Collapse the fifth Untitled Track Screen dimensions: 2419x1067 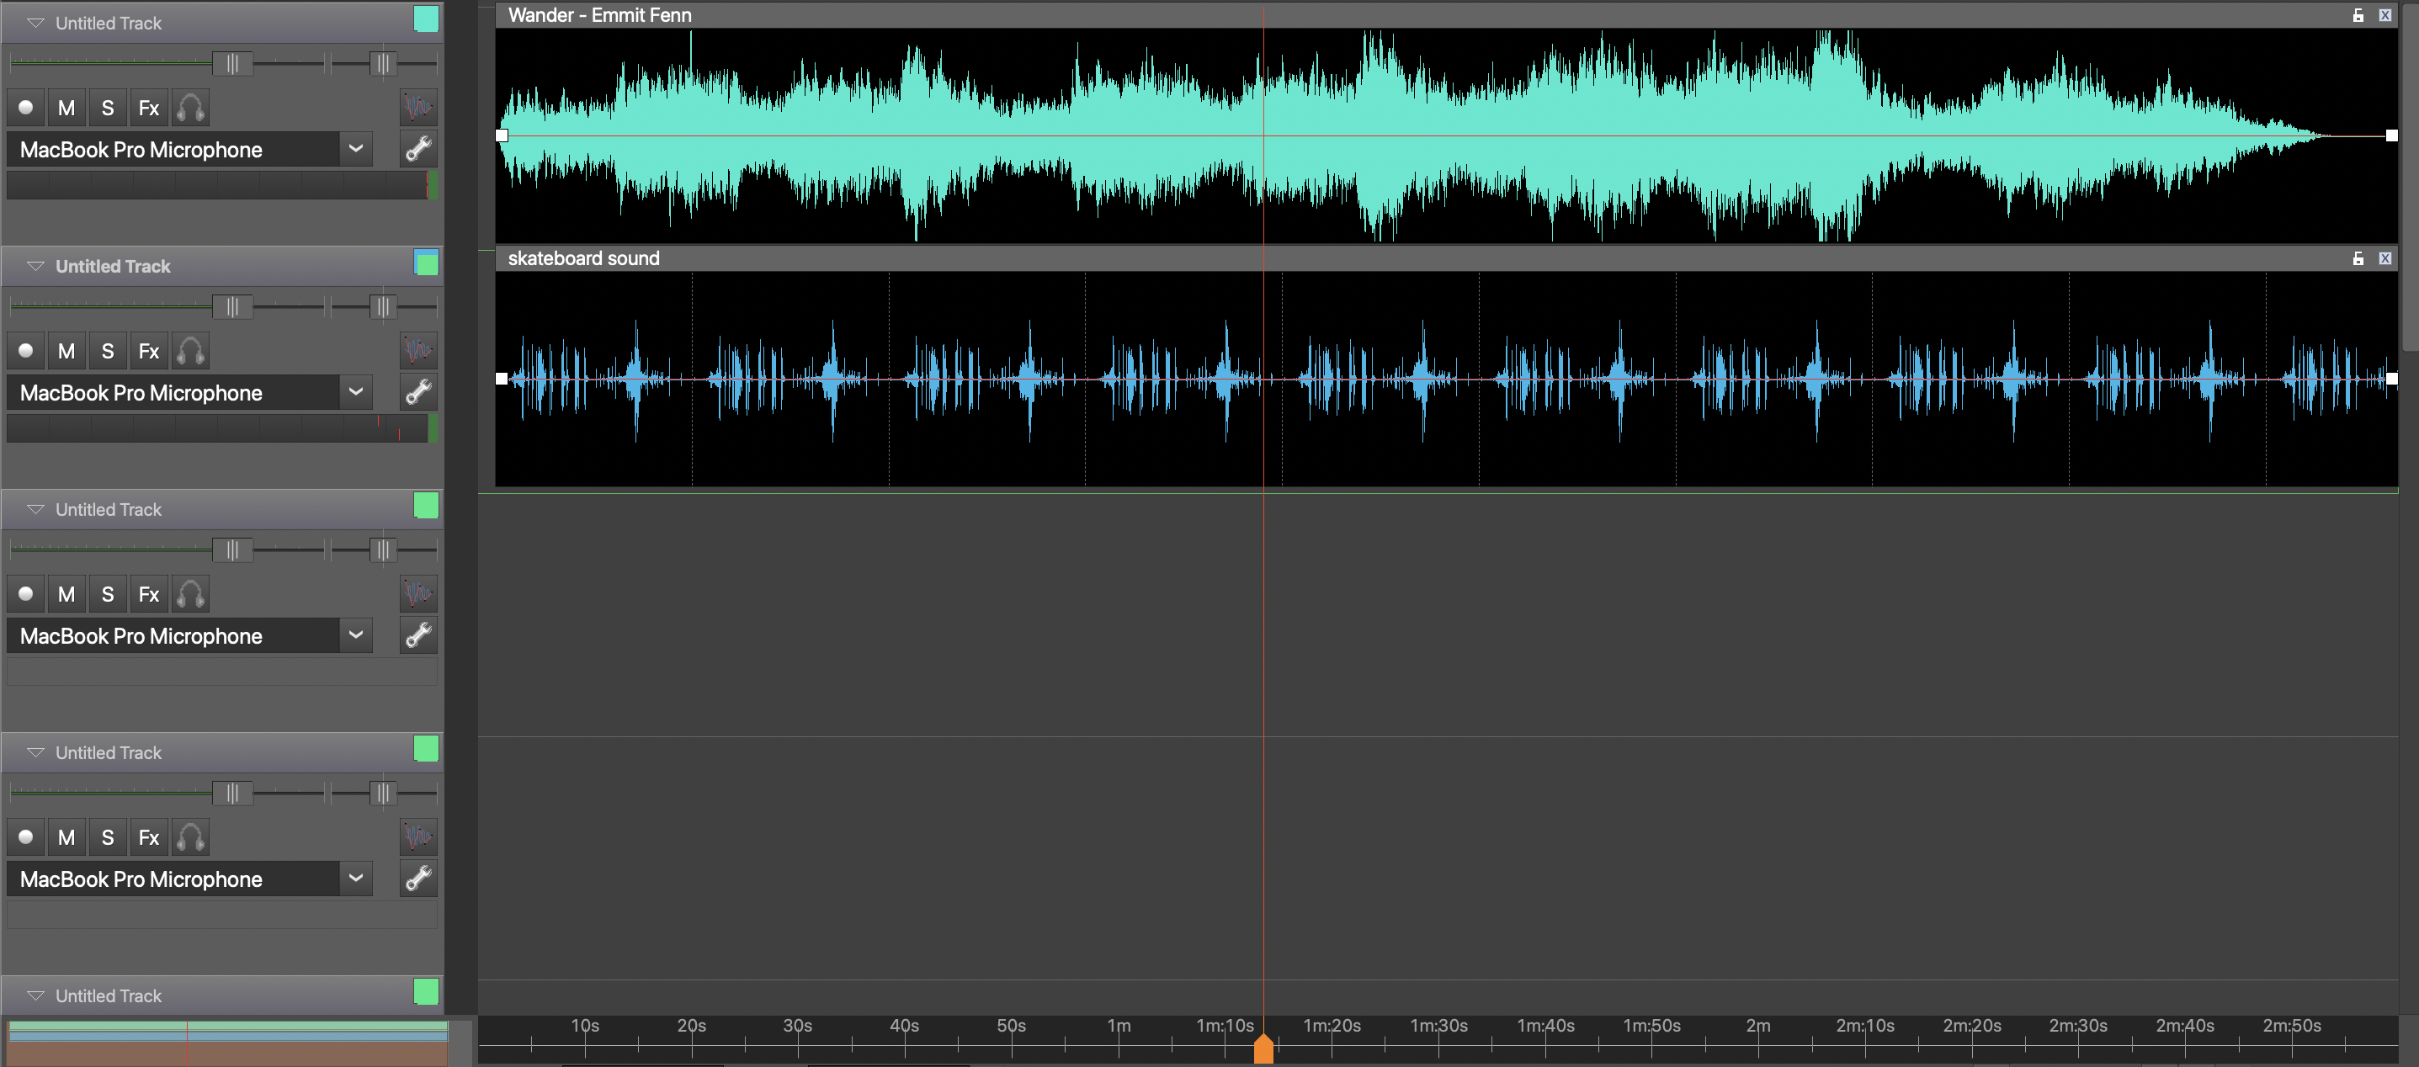[35, 995]
